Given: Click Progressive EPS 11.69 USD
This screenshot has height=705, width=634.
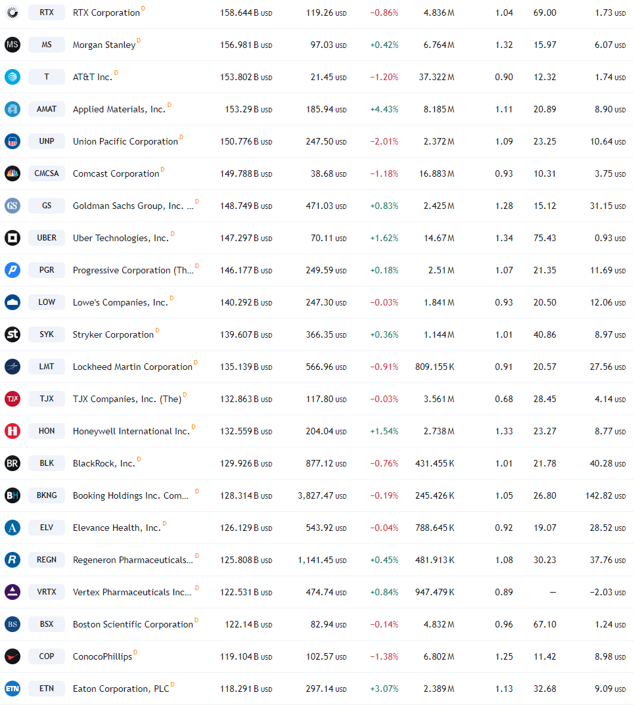Looking at the screenshot, I should 608,270.
